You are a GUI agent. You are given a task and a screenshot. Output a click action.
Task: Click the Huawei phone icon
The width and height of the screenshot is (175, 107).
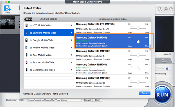[x=26, y=47]
